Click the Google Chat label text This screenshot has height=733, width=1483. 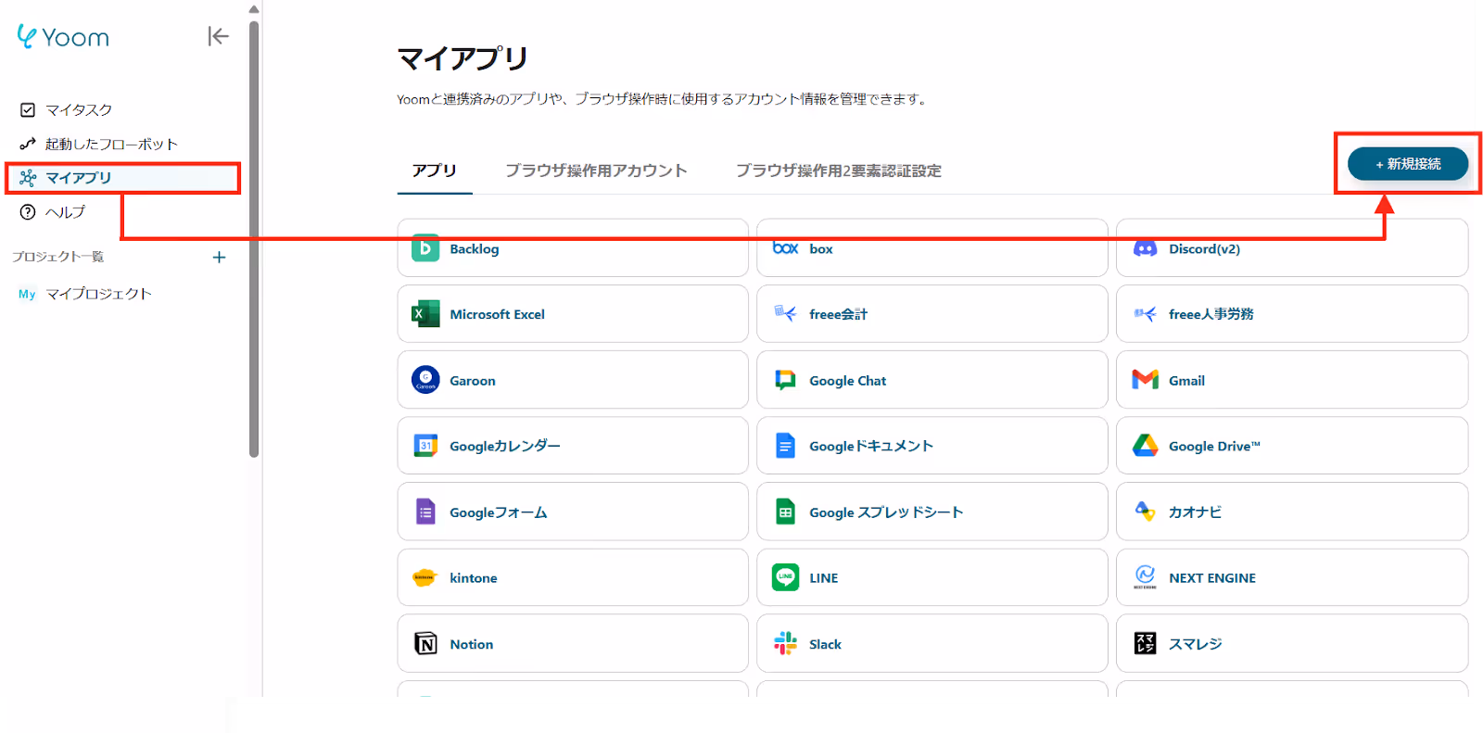[847, 381]
